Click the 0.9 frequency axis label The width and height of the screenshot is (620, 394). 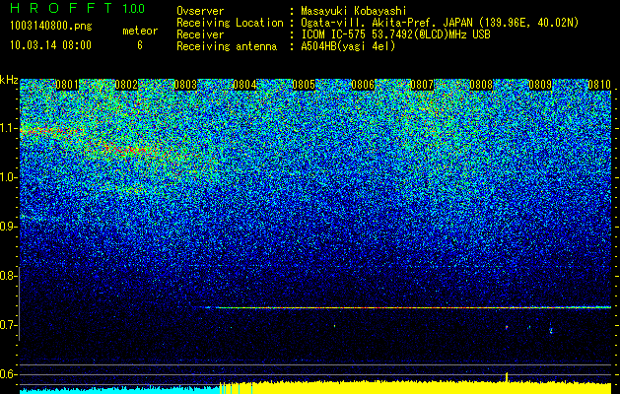click(7, 227)
